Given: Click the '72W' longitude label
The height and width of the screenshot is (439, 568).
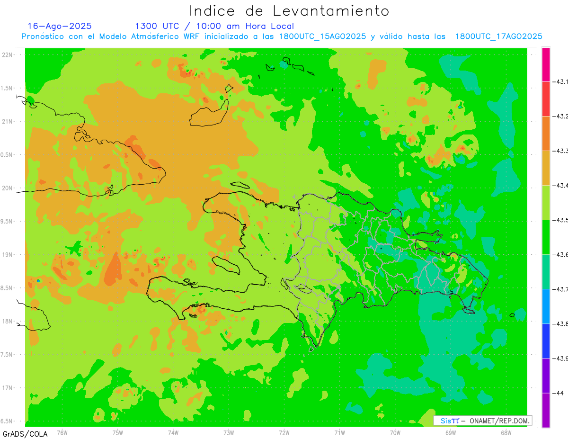Looking at the screenshot, I should point(284,432).
